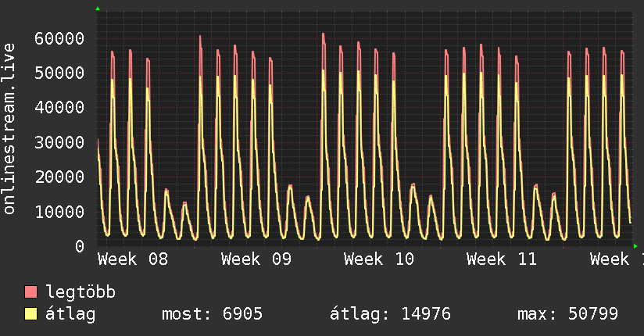The width and height of the screenshot is (644, 336).
Task: Click the yellow átlag legend color swatch
Action: (x=30, y=313)
